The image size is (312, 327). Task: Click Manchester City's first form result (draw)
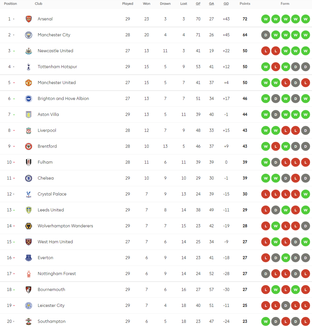(x=265, y=35)
